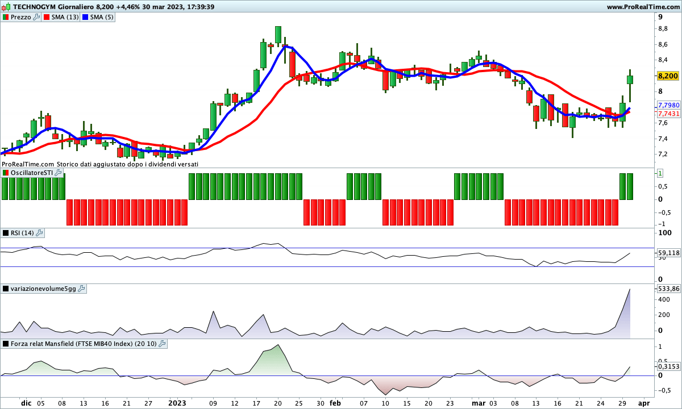Click the Prezzo green-red color square

point(6,17)
